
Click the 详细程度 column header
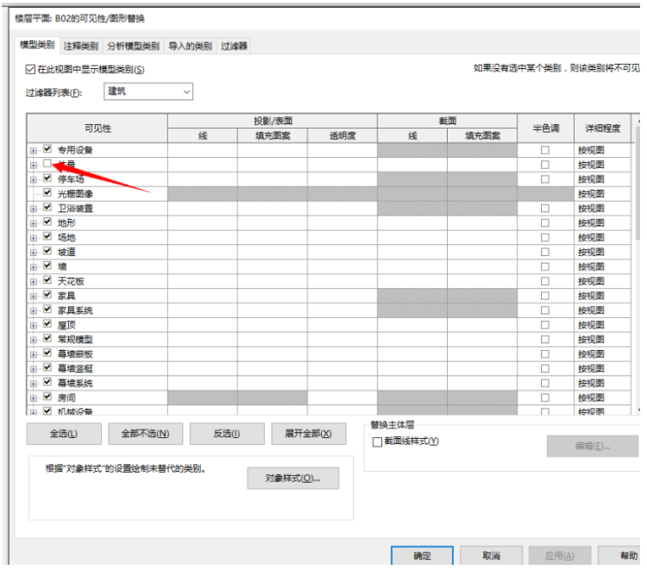pos(602,128)
